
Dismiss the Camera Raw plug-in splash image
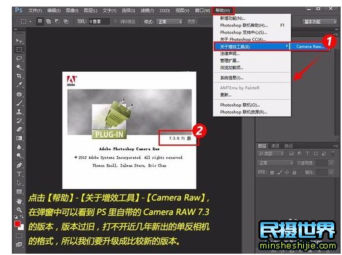pos(130,130)
